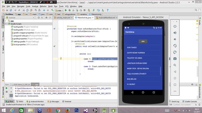Switch to AndroidManifest.xml editor tab
This screenshot has height=113, width=202.
click(x=107, y=18)
